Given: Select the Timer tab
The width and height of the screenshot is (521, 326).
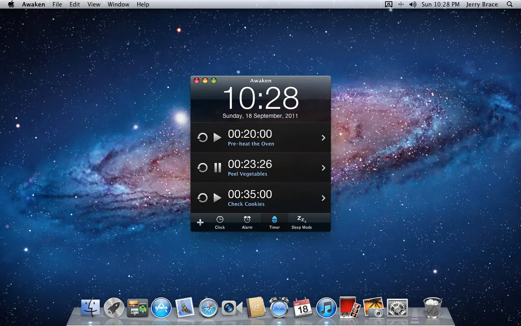Looking at the screenshot, I should [274, 222].
